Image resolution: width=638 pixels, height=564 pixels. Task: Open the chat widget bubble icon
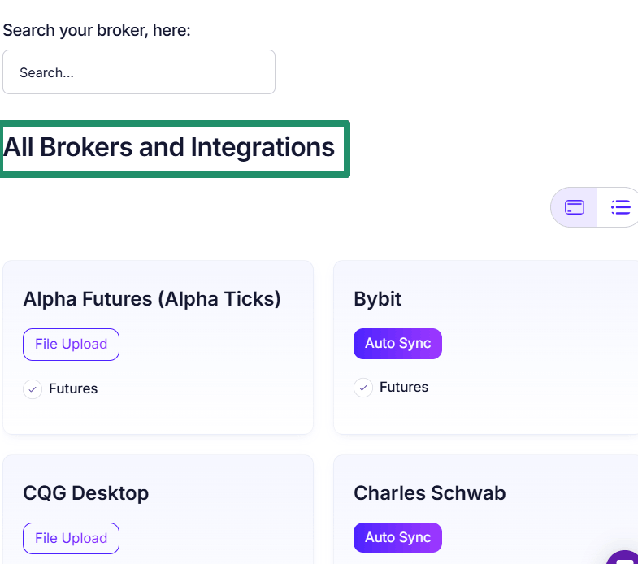pyautogui.click(x=623, y=558)
